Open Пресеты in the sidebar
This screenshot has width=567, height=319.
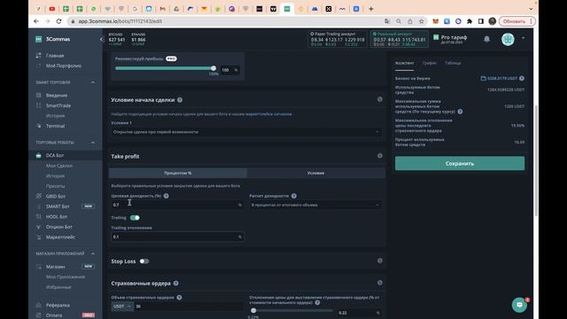55,186
